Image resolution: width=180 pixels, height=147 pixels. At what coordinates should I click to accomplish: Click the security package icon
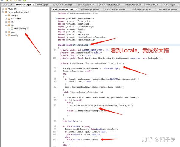pos(9,35)
